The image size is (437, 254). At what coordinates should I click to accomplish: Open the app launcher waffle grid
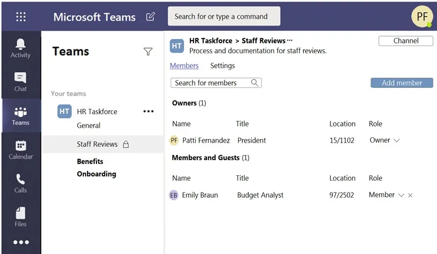point(21,17)
